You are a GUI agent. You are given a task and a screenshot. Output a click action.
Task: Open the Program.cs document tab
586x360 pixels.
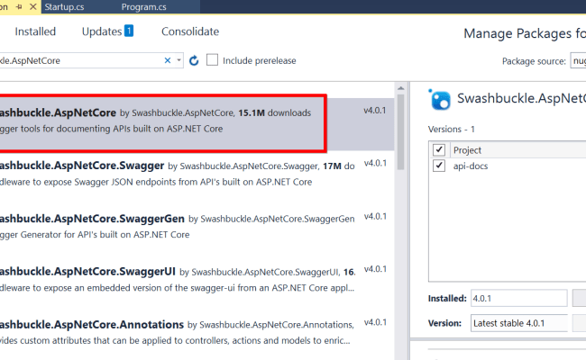(146, 6)
